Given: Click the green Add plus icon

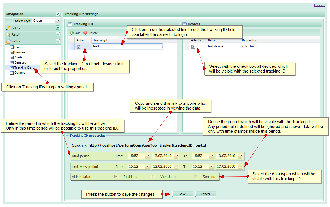Looking at the screenshot, I should (x=72, y=33).
